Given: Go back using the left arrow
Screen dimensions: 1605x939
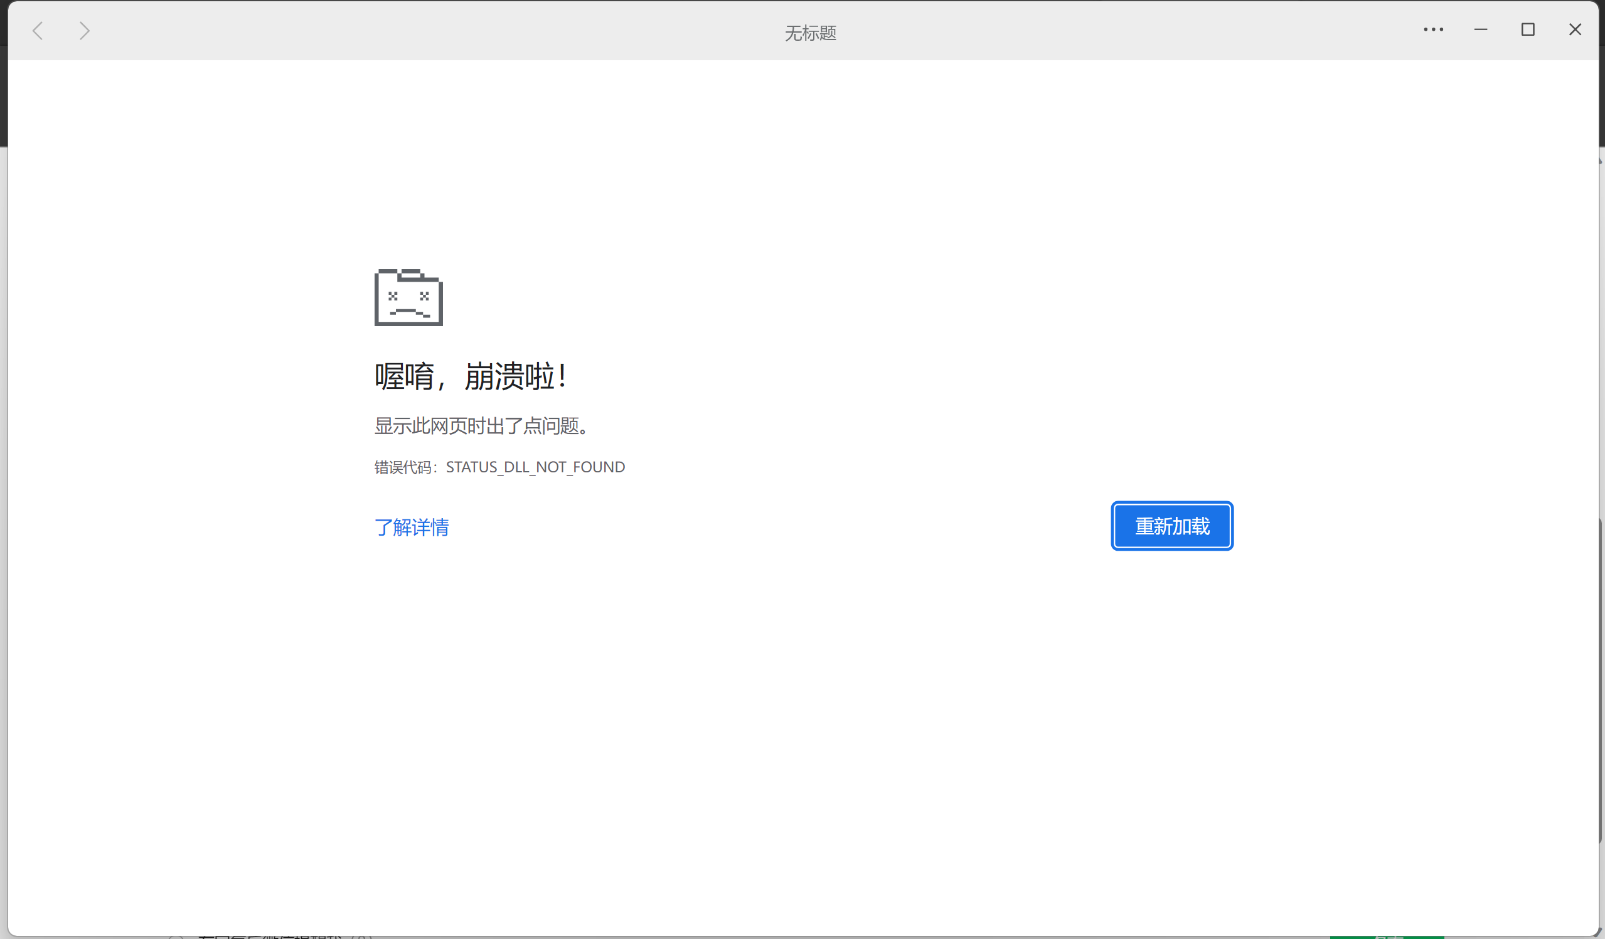Looking at the screenshot, I should 38,31.
